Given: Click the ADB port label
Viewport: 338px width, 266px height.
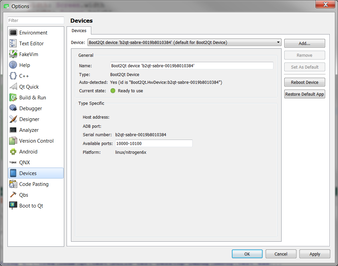Looking at the screenshot, I should pyautogui.click(x=92, y=126).
